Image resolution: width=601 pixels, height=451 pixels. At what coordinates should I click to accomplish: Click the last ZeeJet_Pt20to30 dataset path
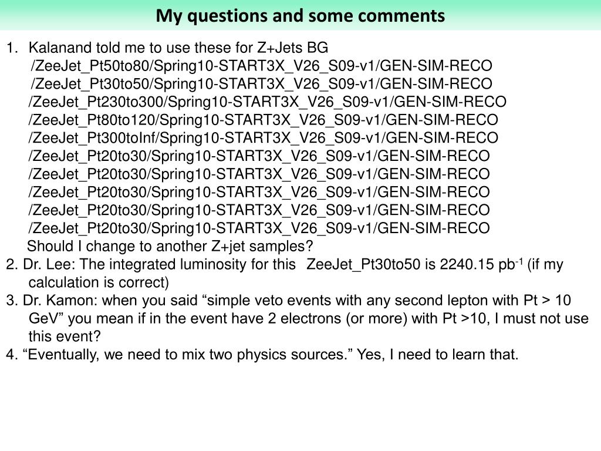(x=259, y=228)
